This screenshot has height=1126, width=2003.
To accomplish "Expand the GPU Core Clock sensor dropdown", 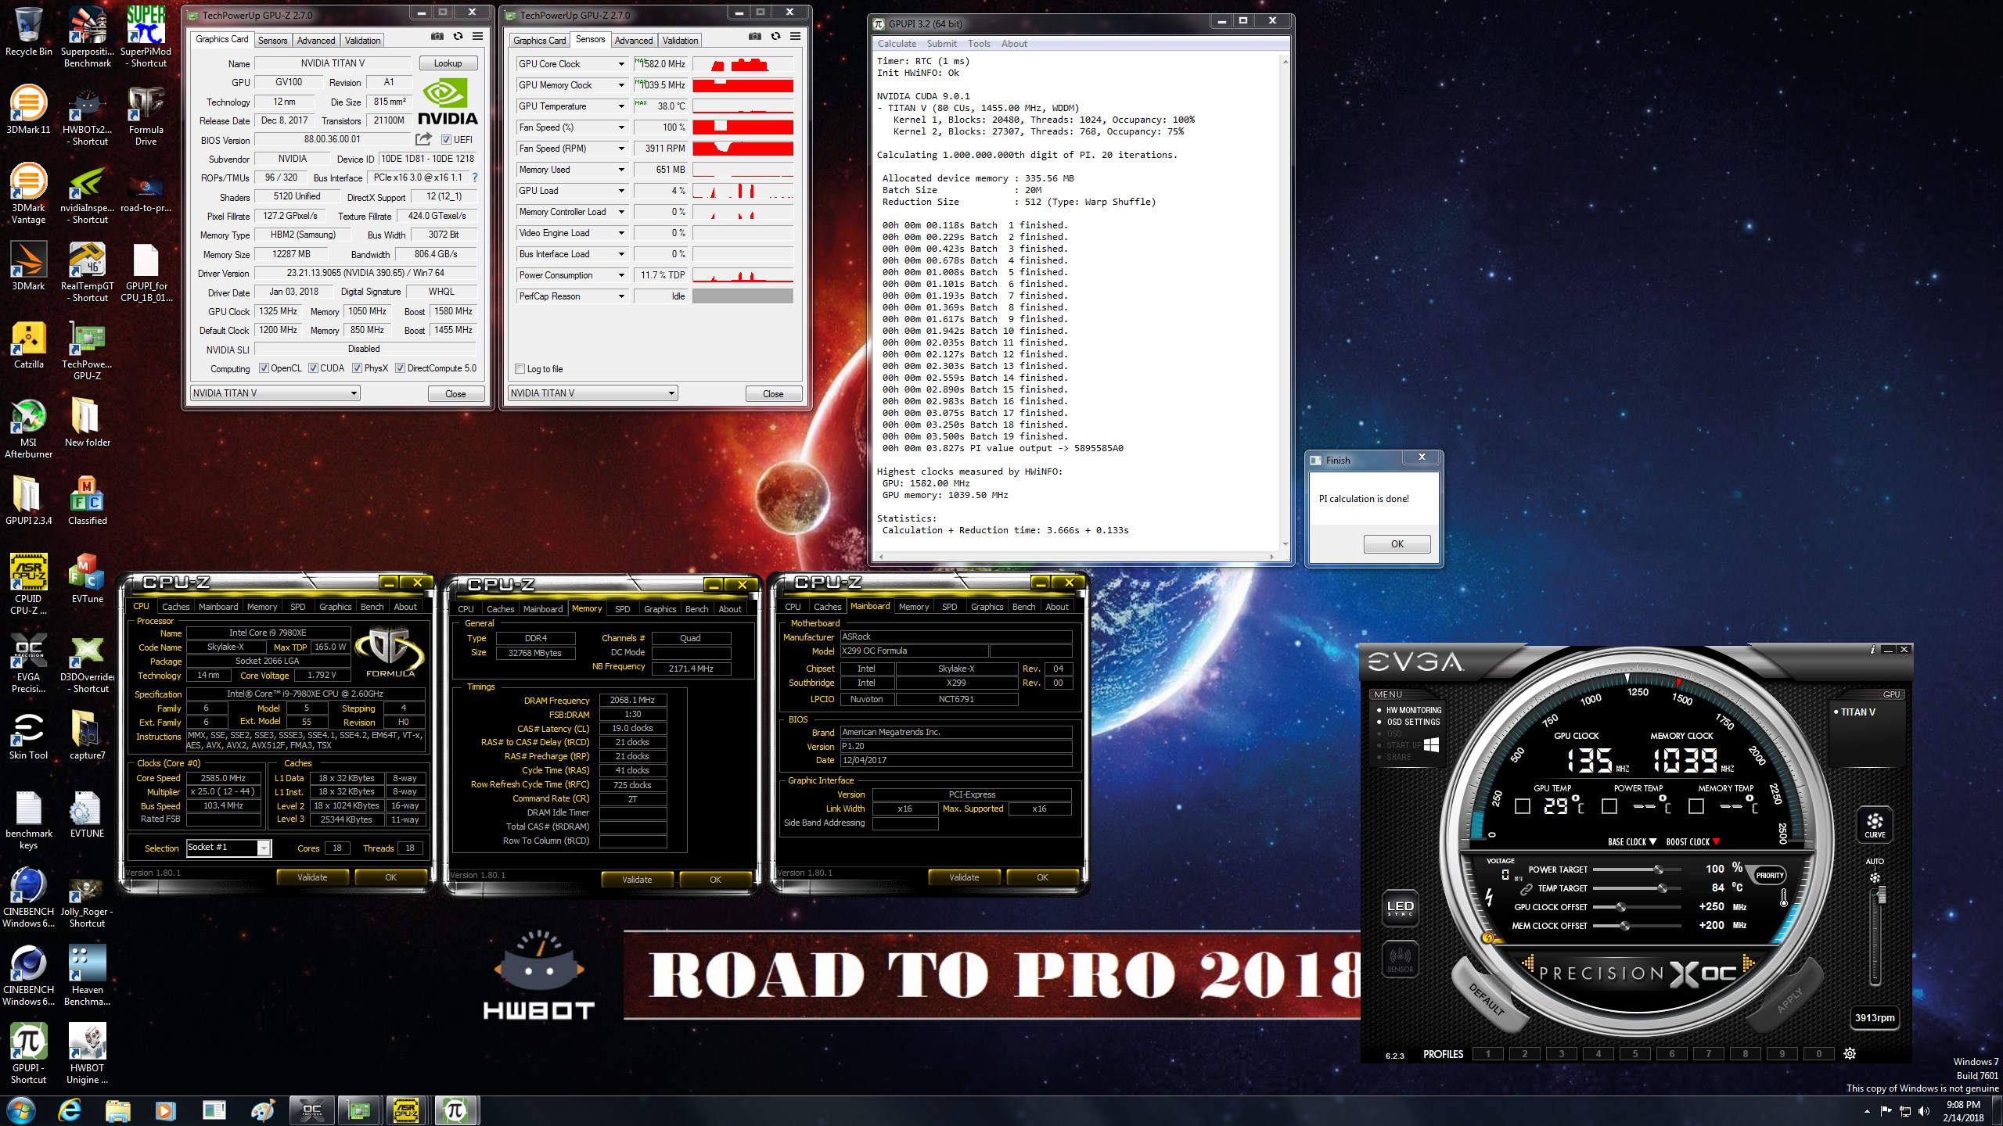I will point(621,64).
